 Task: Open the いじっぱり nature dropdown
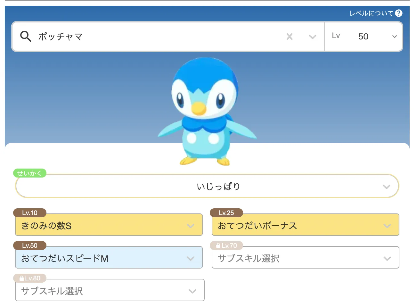click(207, 186)
